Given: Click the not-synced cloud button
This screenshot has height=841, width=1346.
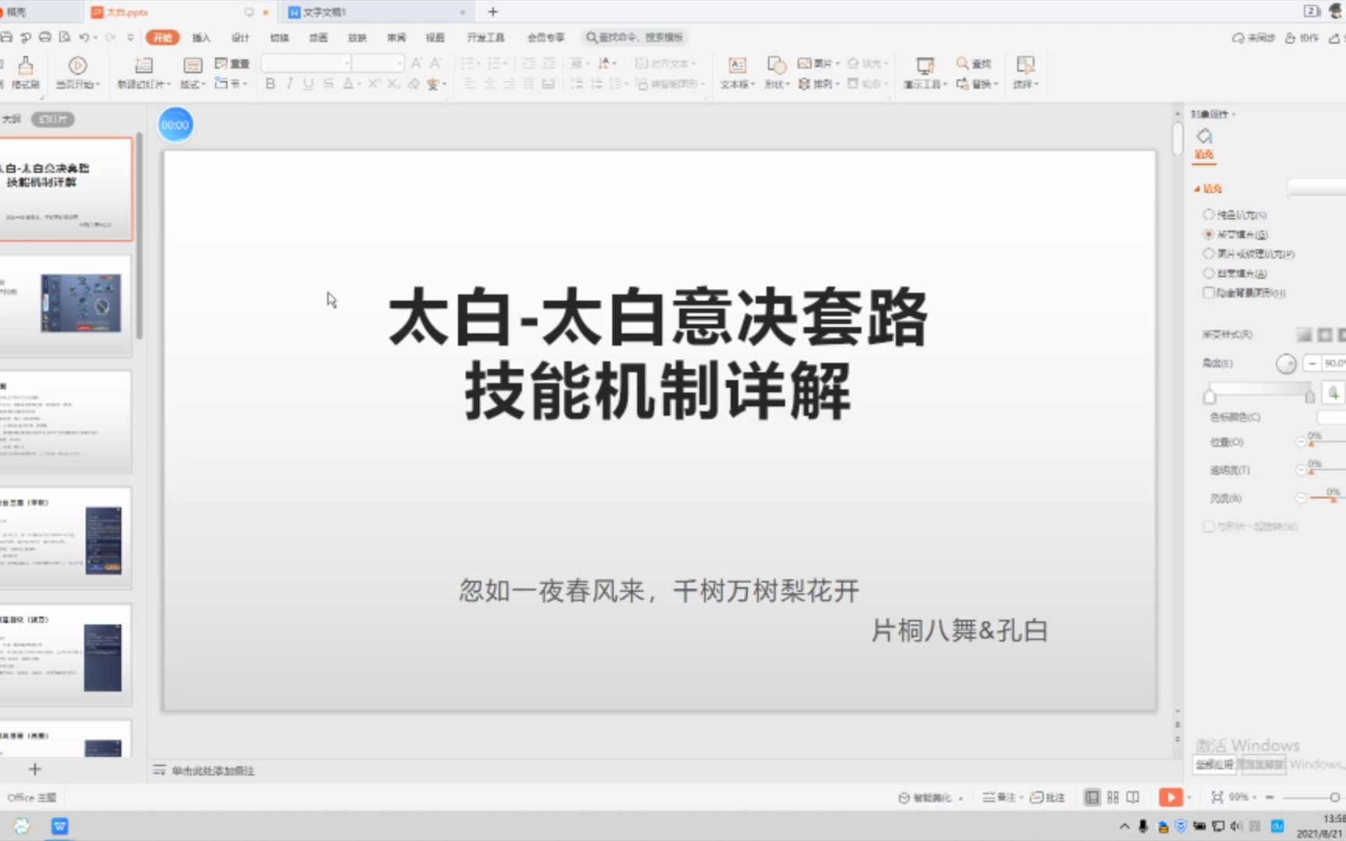Looking at the screenshot, I should (x=1253, y=37).
